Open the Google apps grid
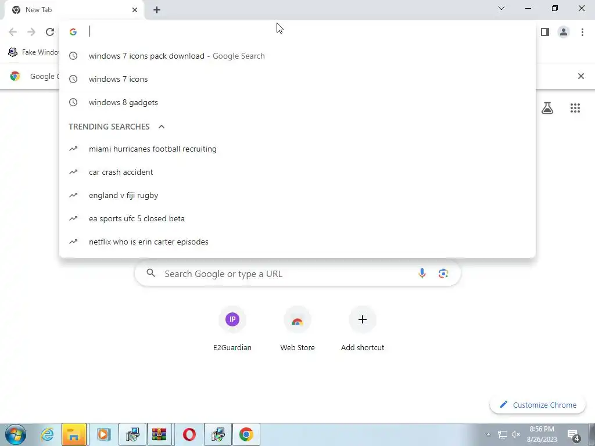This screenshot has height=446, width=595. [x=575, y=108]
